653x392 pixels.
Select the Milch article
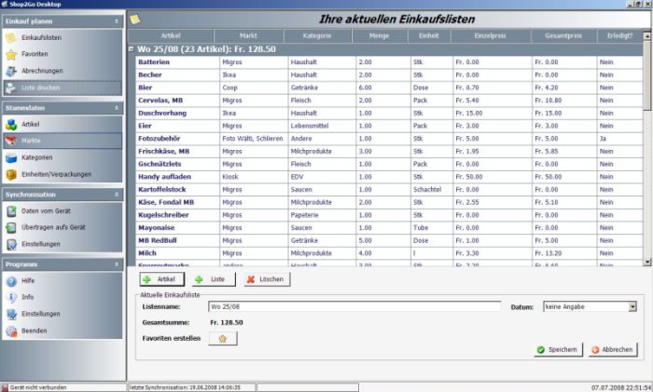tap(147, 253)
